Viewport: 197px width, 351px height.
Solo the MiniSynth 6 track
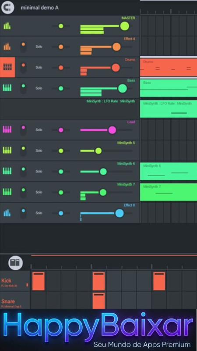[x=39, y=172]
